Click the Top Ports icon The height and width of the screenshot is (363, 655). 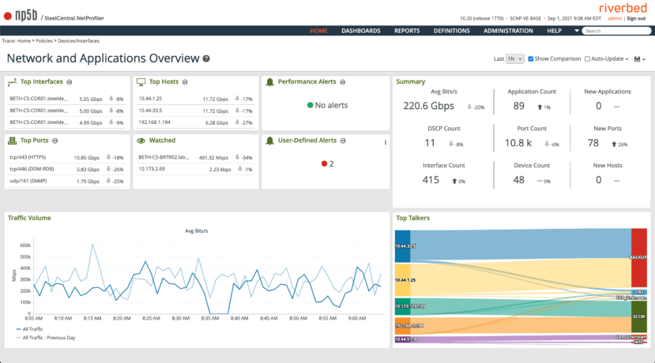tap(12, 141)
